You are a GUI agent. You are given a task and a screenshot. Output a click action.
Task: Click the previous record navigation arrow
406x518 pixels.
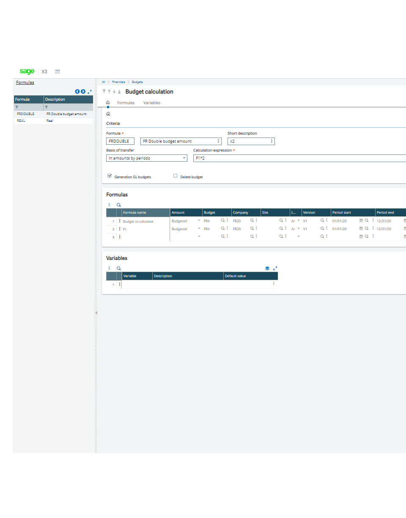pyautogui.click(x=77, y=91)
